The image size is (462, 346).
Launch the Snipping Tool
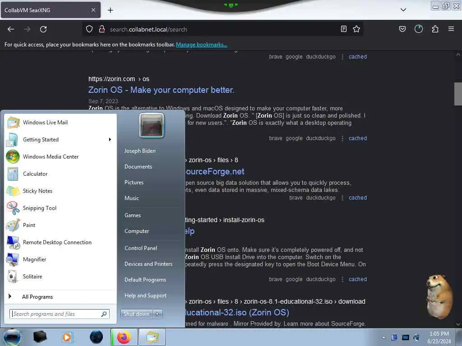(x=60, y=208)
